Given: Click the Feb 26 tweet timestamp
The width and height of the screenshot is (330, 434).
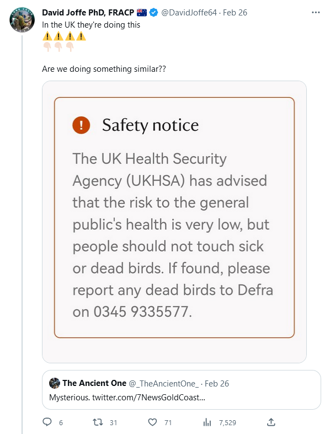Looking at the screenshot, I should coord(235,13).
